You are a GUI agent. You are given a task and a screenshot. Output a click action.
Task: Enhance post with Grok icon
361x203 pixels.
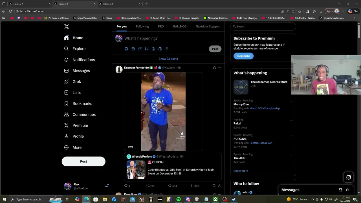(x=140, y=49)
